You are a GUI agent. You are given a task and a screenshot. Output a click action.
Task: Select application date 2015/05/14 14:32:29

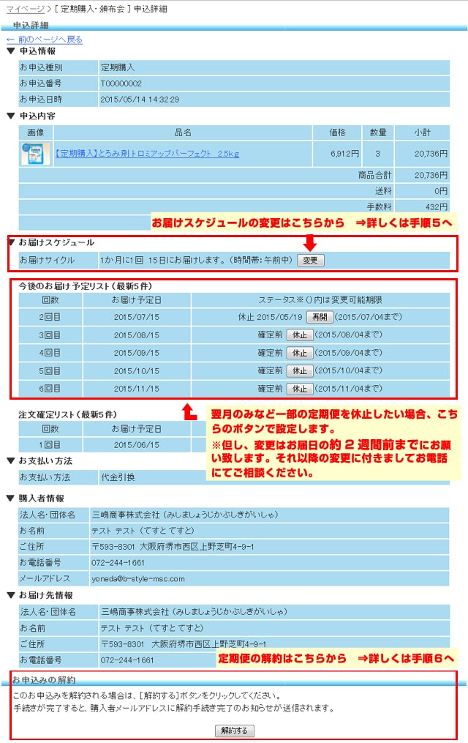[140, 100]
